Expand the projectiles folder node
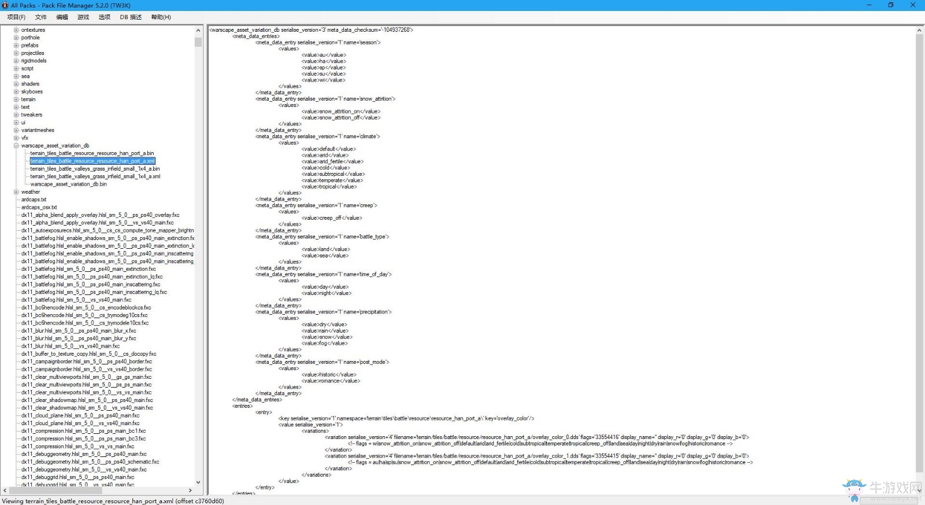The height and width of the screenshot is (505, 925). click(16, 53)
